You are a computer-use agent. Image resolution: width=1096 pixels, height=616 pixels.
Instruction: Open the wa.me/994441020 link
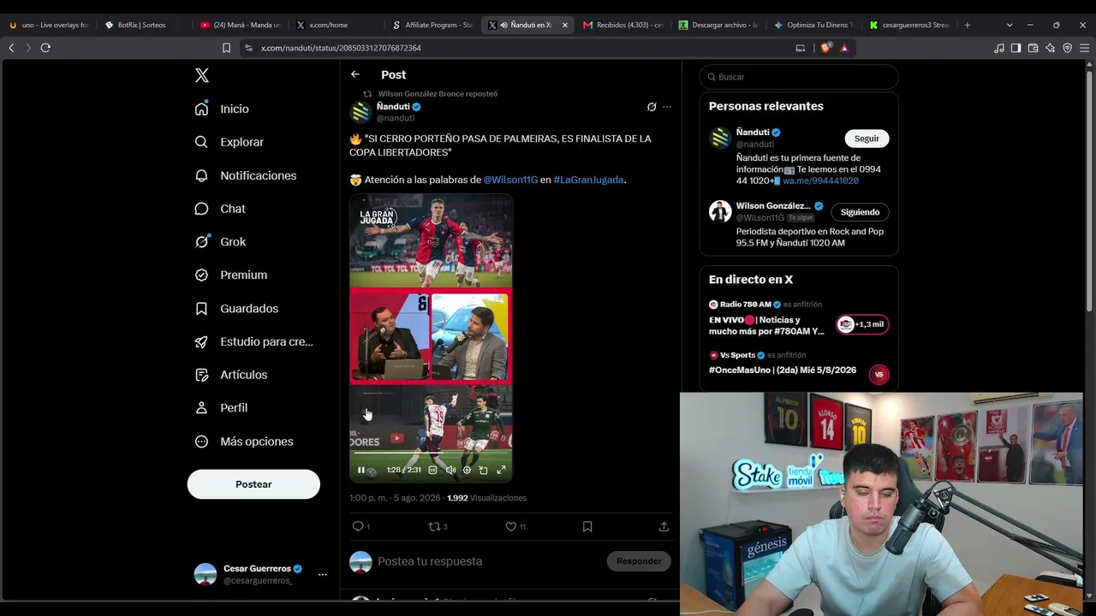tap(820, 181)
